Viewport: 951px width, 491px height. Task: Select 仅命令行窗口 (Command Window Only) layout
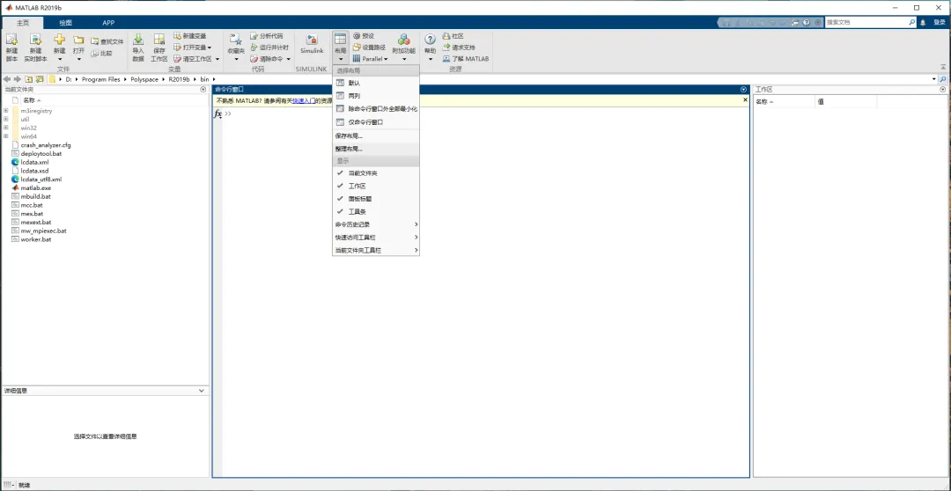pyautogui.click(x=375, y=121)
